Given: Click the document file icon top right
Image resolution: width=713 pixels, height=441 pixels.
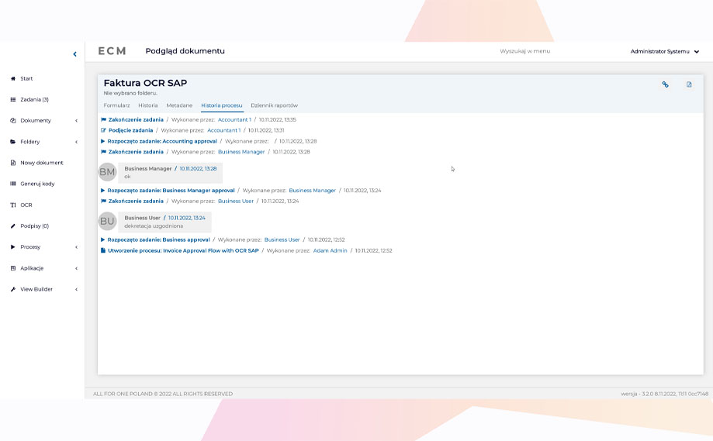Looking at the screenshot, I should tap(689, 84).
